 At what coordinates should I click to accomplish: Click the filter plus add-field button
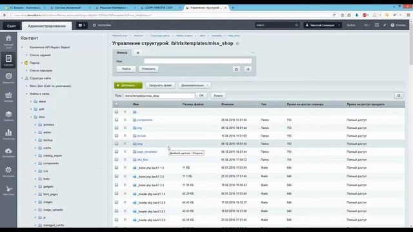[248, 69]
